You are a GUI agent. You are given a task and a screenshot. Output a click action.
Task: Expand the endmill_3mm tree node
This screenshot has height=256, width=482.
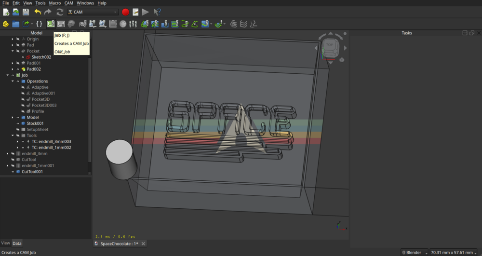[8, 154]
